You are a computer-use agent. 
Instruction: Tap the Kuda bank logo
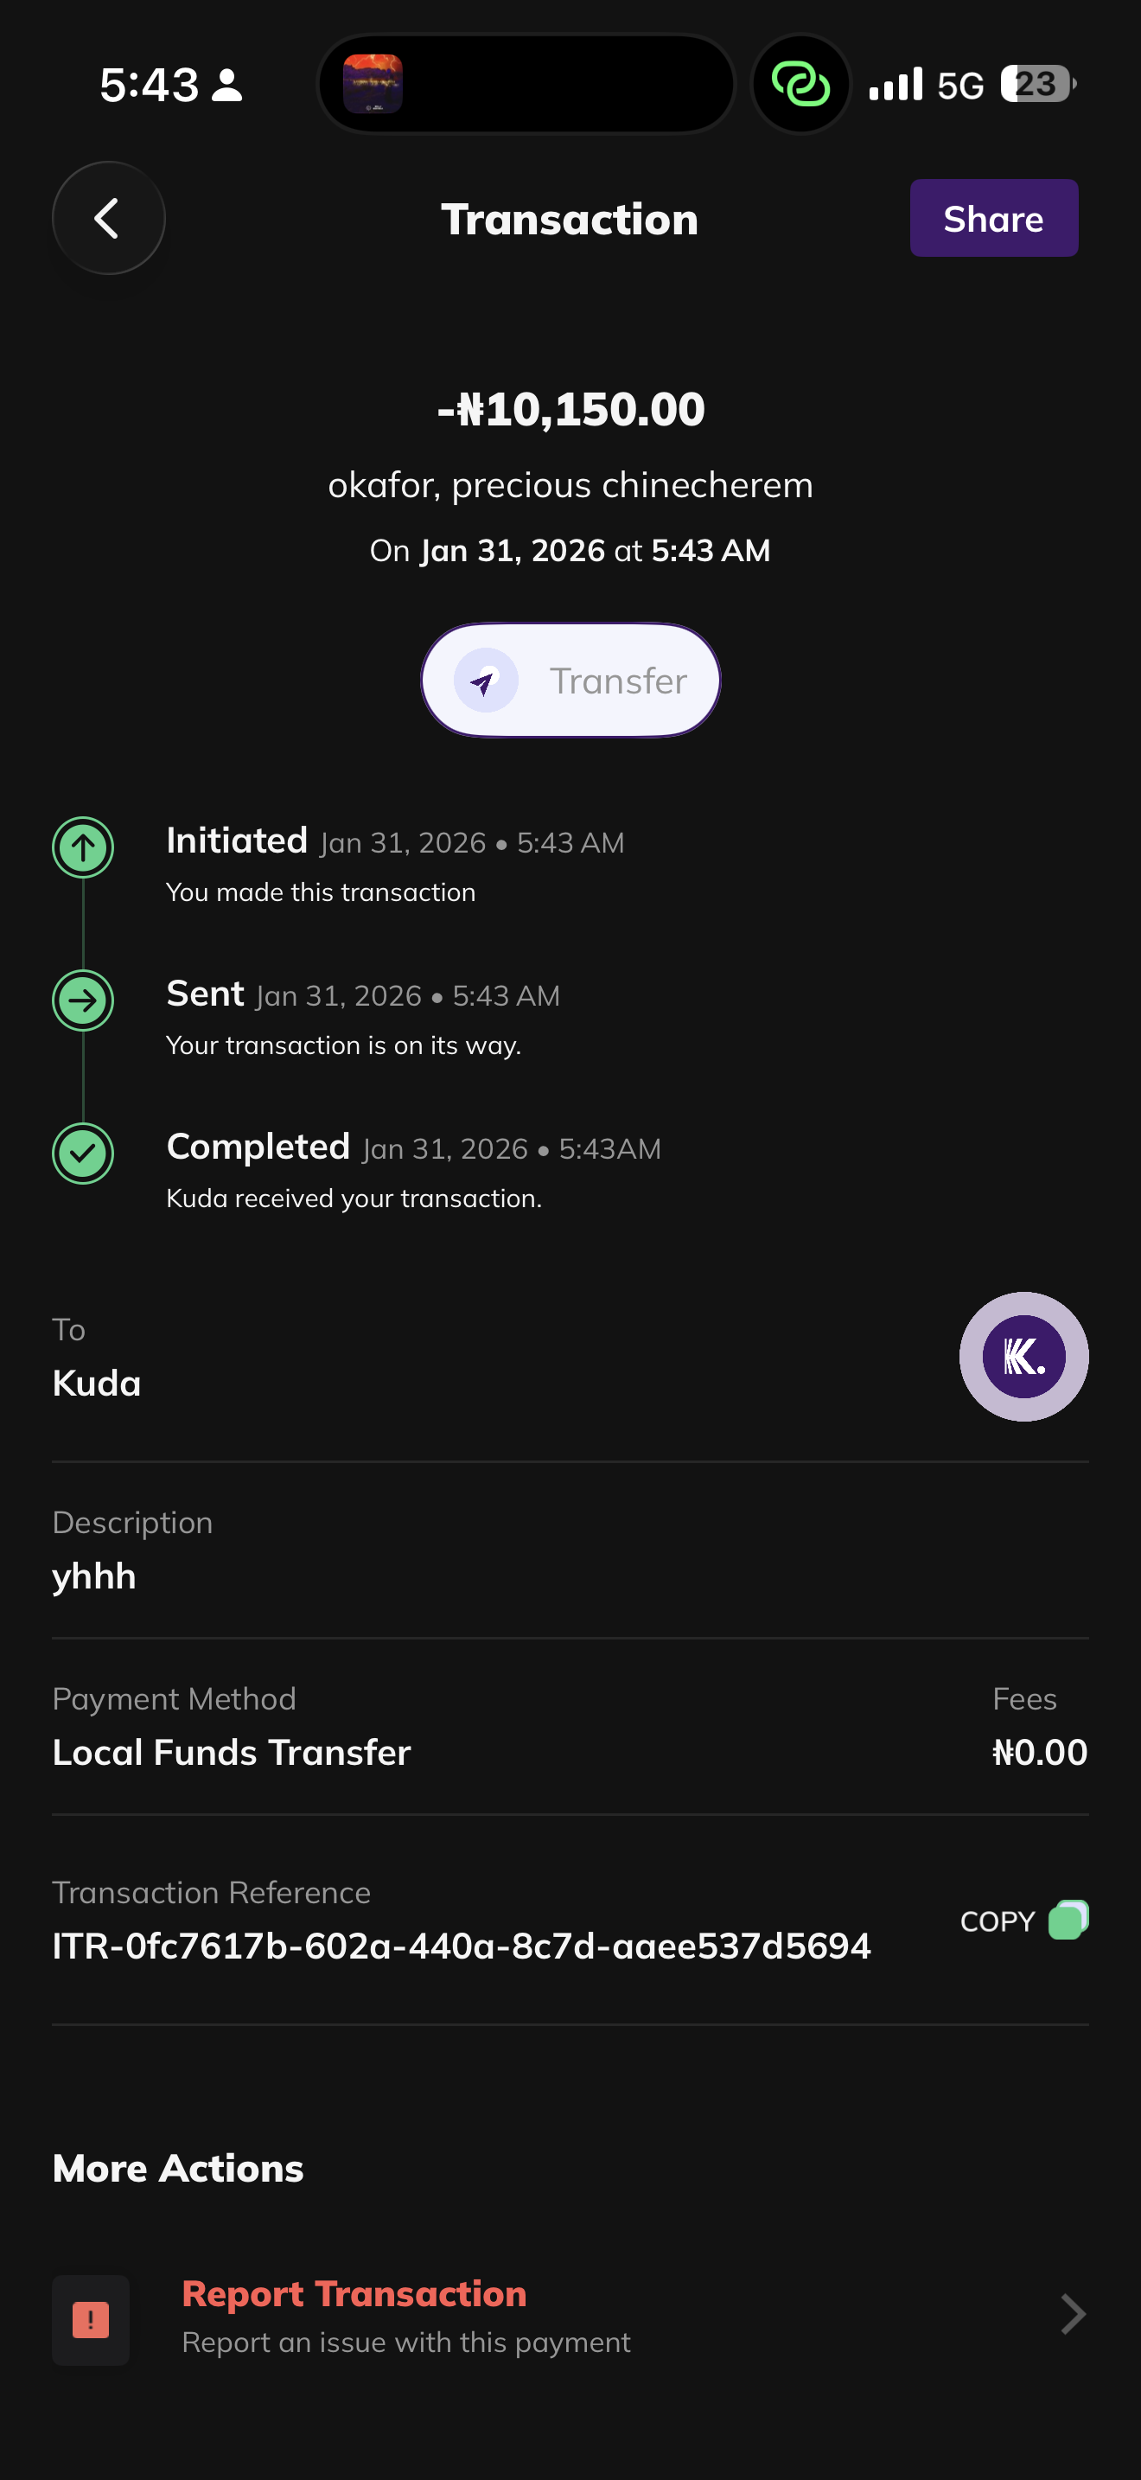(1023, 1357)
